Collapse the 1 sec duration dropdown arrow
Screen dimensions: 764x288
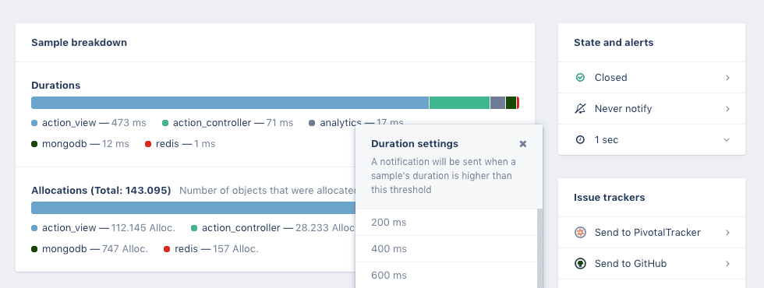[727, 139]
